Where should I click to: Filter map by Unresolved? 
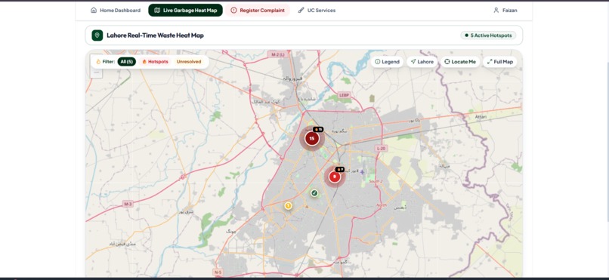(189, 62)
